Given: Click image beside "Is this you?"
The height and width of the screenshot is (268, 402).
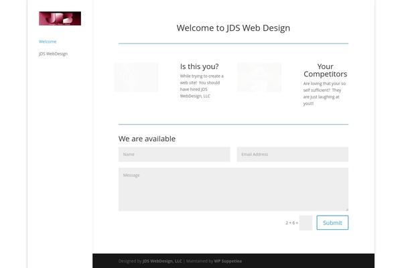Looking at the screenshot, I should (136, 77).
